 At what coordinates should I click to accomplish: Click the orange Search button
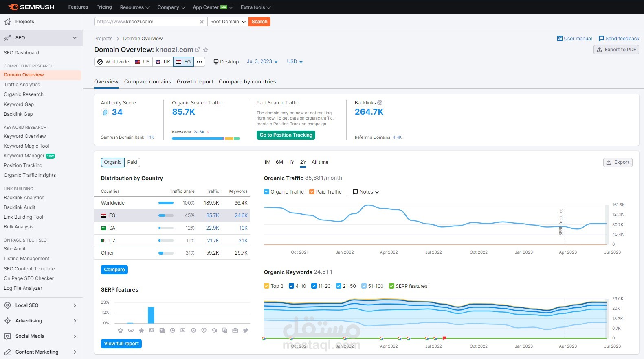259,22
